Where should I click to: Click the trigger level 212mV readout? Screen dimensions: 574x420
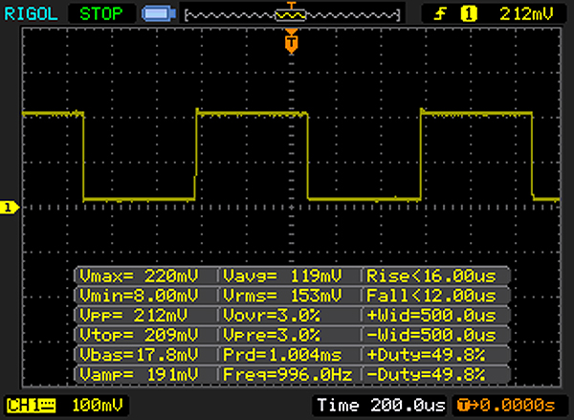526,14
